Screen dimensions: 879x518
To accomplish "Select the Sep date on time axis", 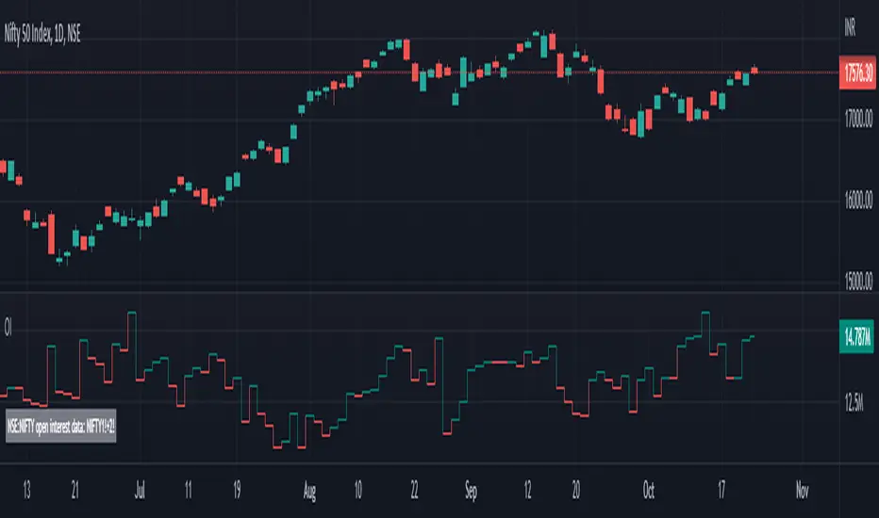I will point(471,491).
